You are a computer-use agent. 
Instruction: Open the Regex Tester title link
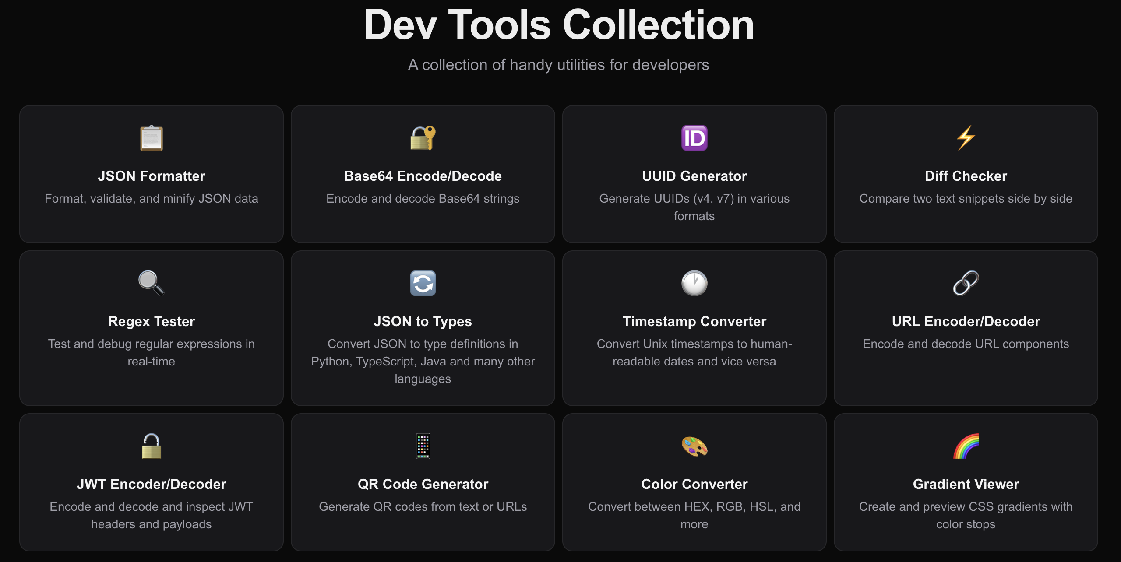[152, 321]
